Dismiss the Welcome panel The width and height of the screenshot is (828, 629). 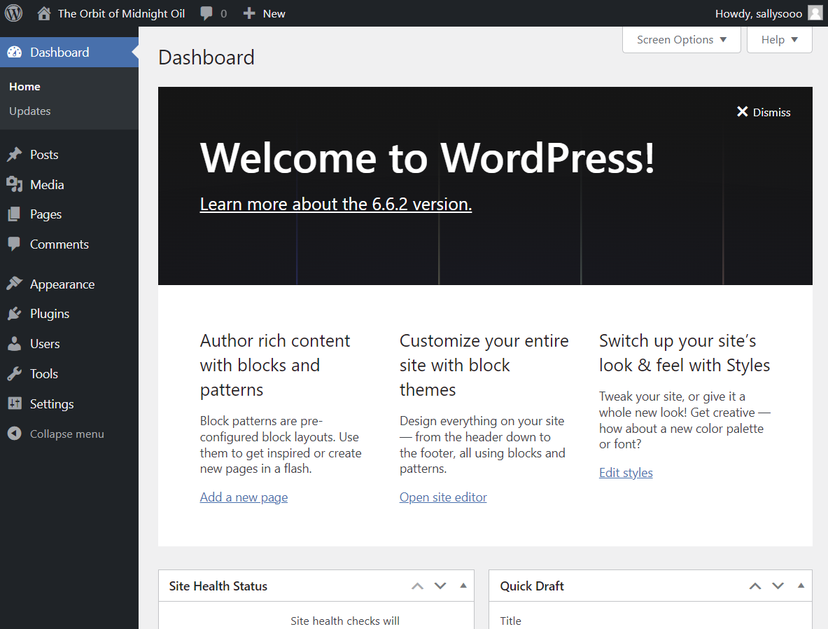764,112
